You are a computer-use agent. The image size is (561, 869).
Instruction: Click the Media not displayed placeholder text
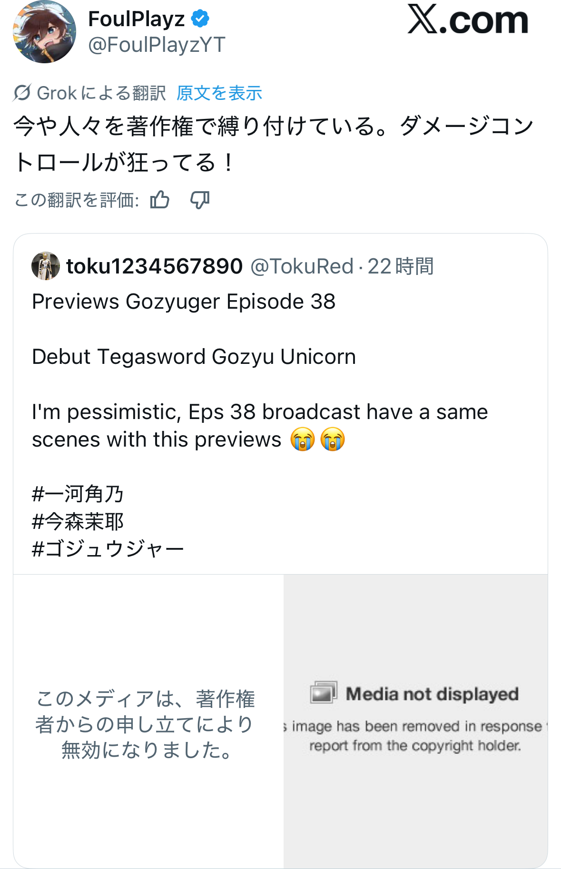point(432,694)
